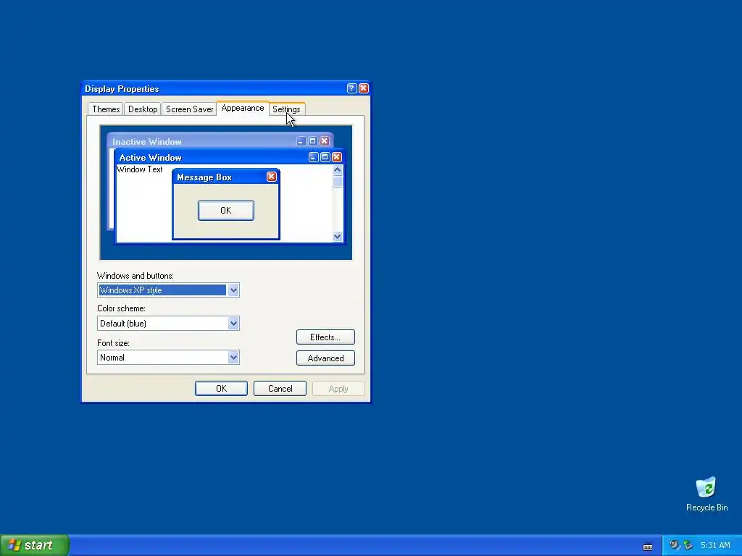Expand the Windows and buttons dropdown
This screenshot has height=556, width=742.
pyautogui.click(x=233, y=290)
